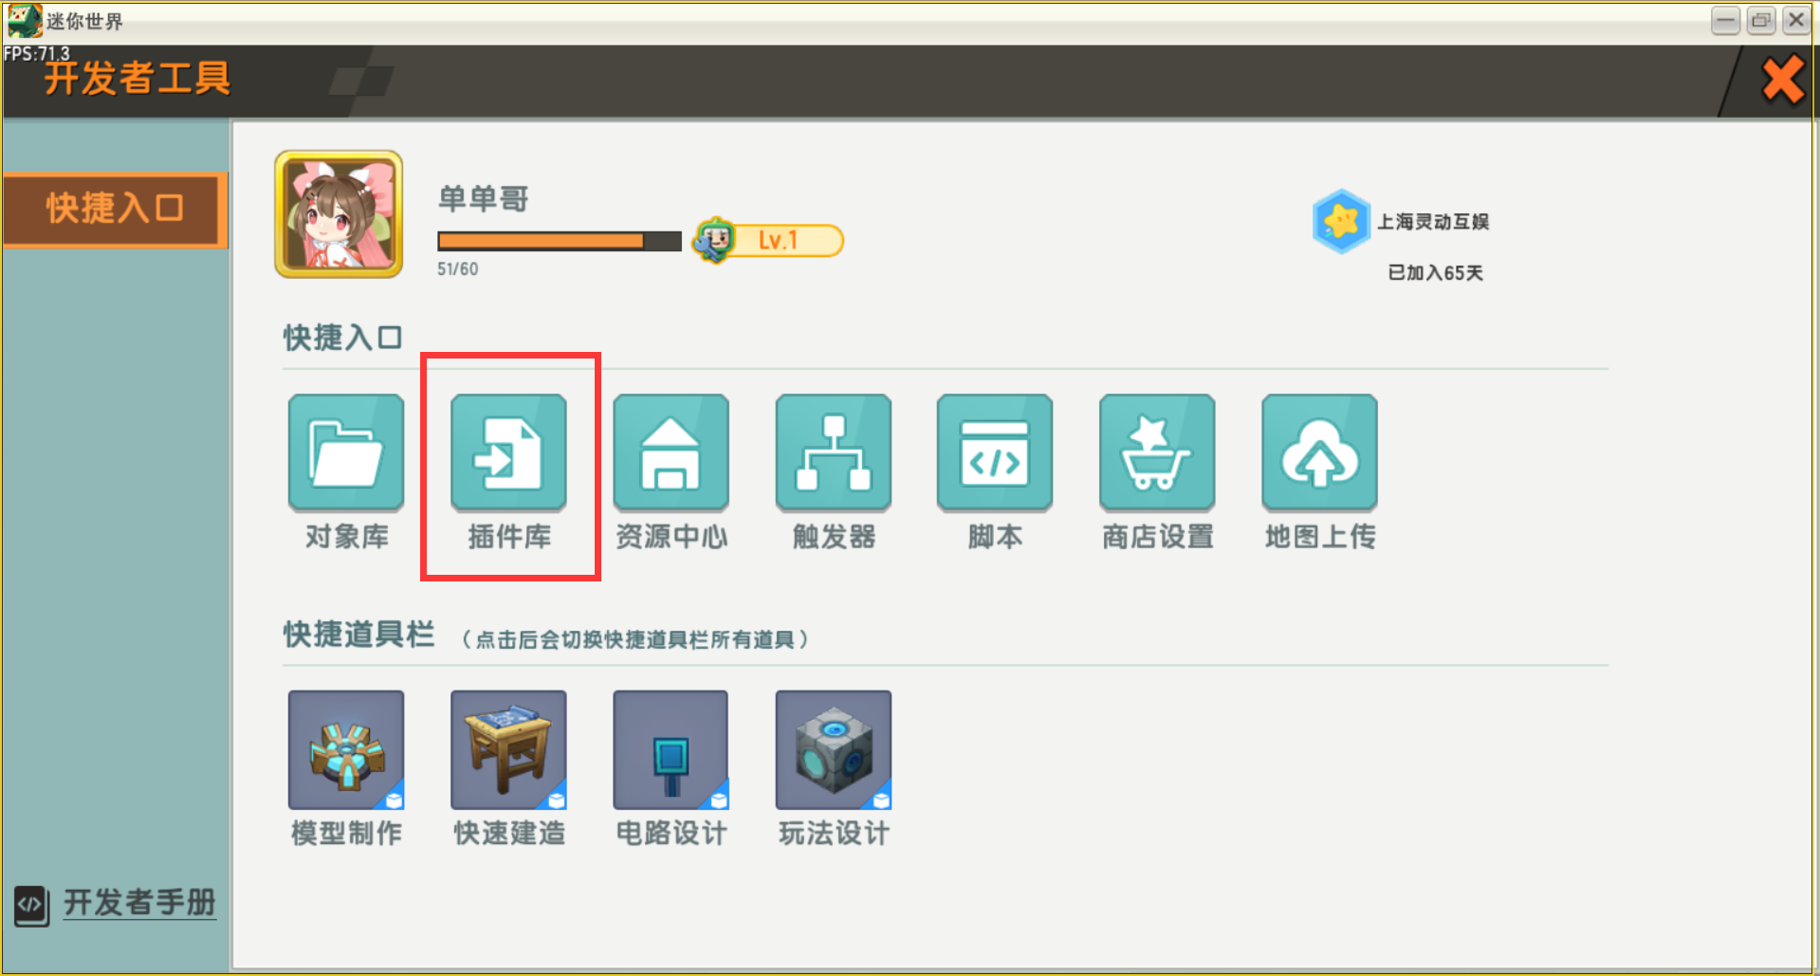
Task: Open the 商店设置 shop settings icon
Action: [1157, 452]
